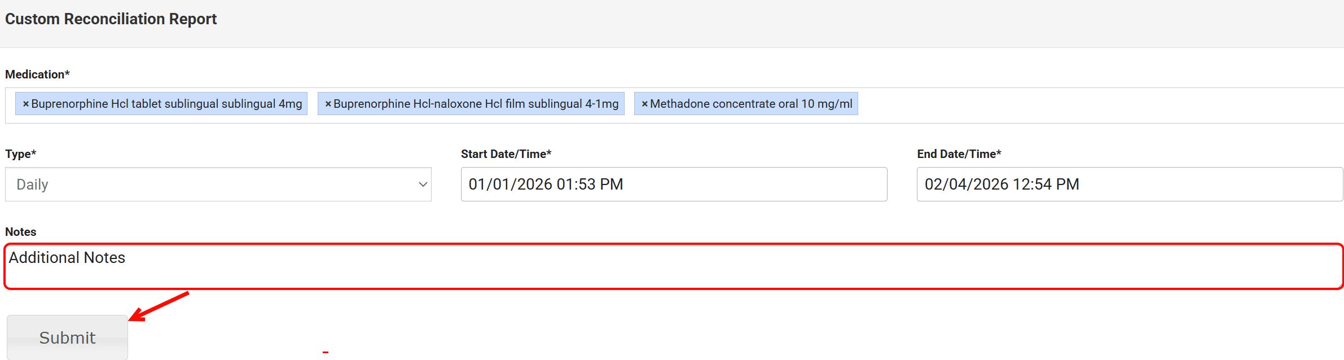
Task: Click the Type field label
Action: click(20, 154)
